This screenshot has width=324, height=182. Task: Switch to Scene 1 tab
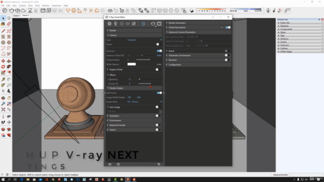coord(17,16)
